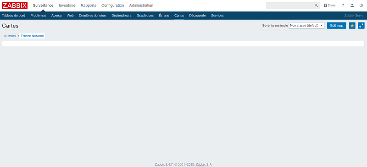The height and width of the screenshot is (167, 367).
Task: Open the Graphiques submenu item
Action: click(x=145, y=16)
